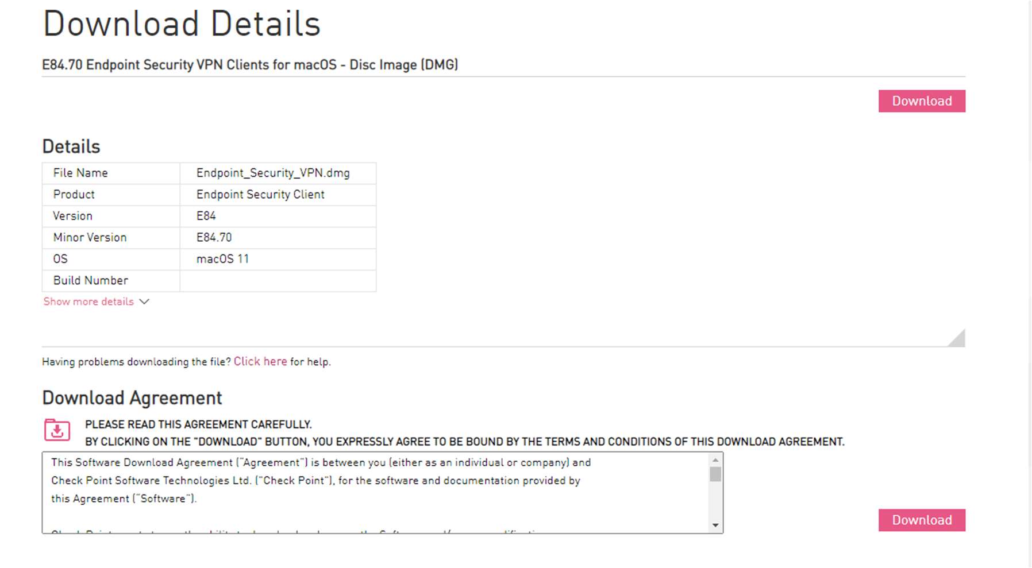Viewport: 1032px width, 568px height.
Task: Click the empty Build Number value cell
Action: (x=278, y=281)
